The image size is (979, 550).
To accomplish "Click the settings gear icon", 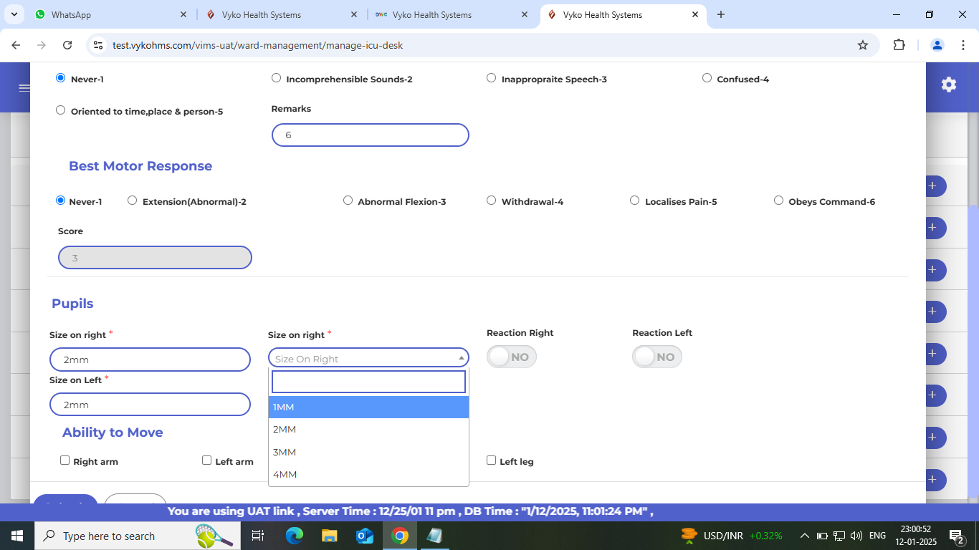I will coord(948,85).
